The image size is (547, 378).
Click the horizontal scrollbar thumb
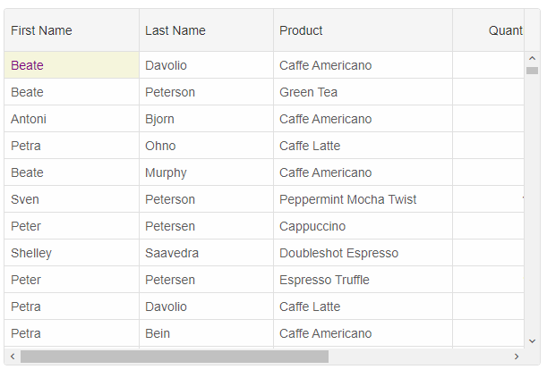[175, 357]
